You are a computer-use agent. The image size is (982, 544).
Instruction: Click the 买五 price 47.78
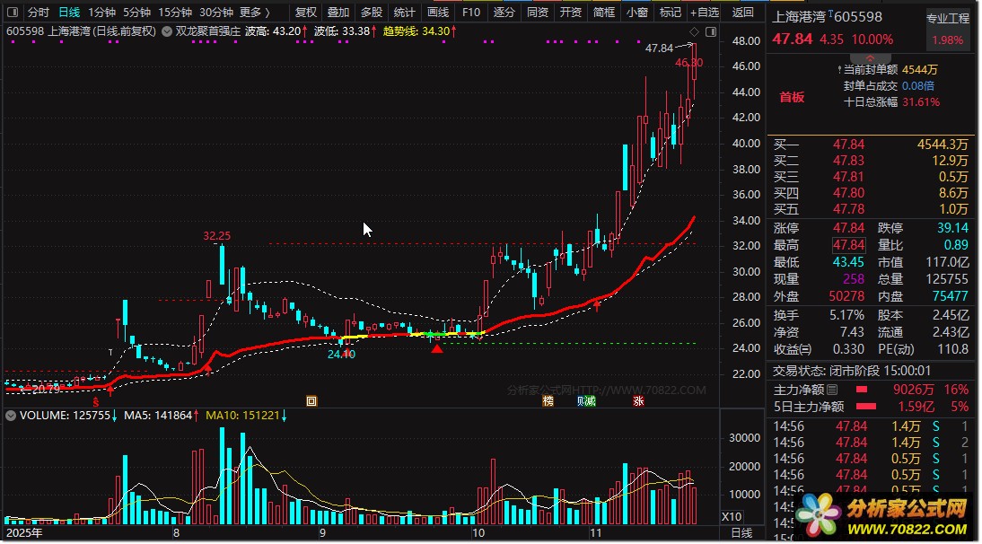point(848,209)
